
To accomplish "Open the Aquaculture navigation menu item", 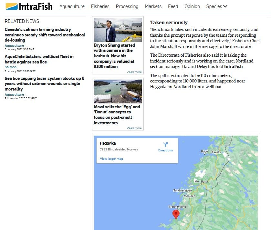I will [x=72, y=6].
